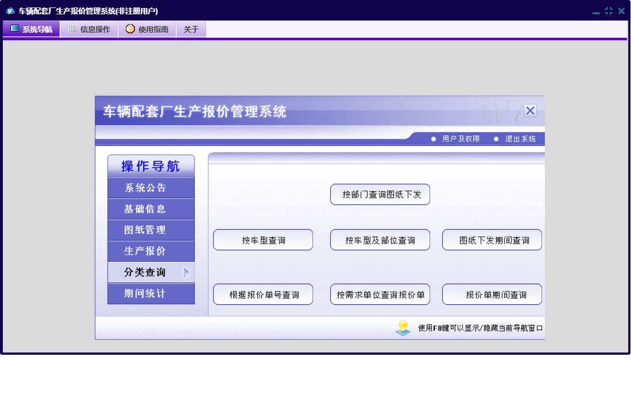
Task: Click 图纸下发期间查询 button
Action: (491, 240)
